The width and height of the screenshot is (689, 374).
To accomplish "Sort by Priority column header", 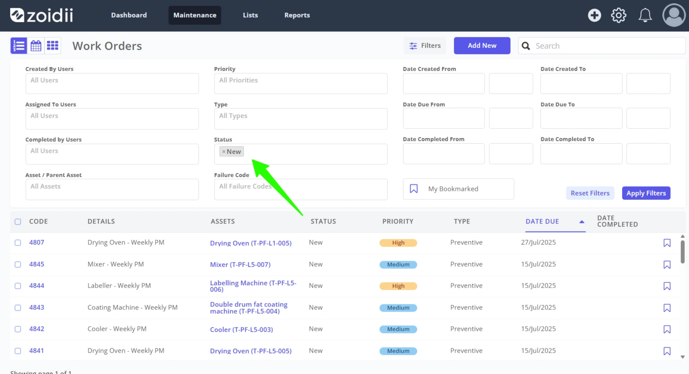I will coord(398,222).
